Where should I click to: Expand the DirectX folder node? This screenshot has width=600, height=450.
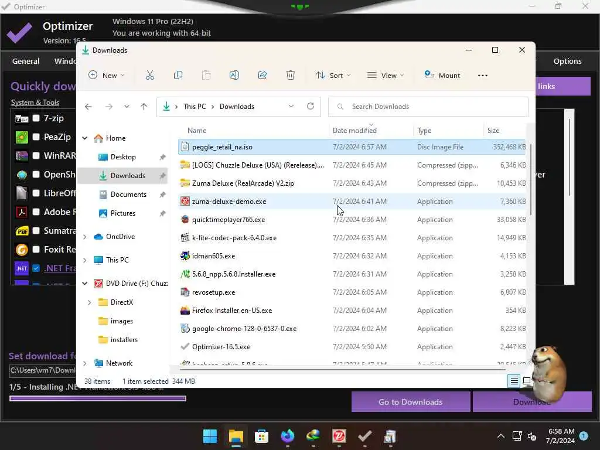[90, 302]
